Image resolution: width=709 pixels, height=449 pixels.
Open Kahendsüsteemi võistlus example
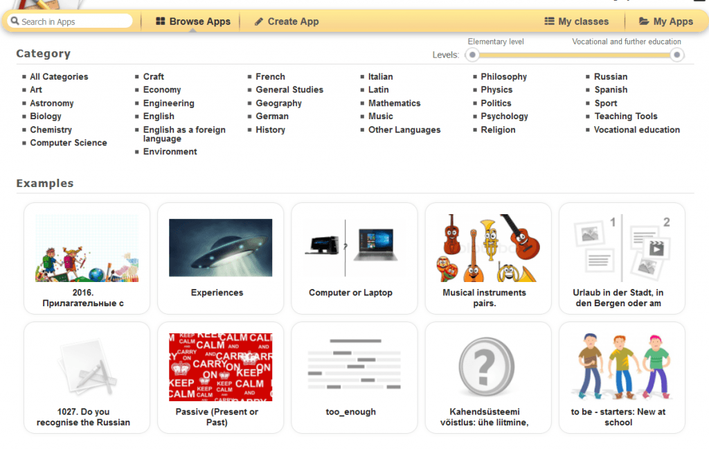click(x=488, y=378)
